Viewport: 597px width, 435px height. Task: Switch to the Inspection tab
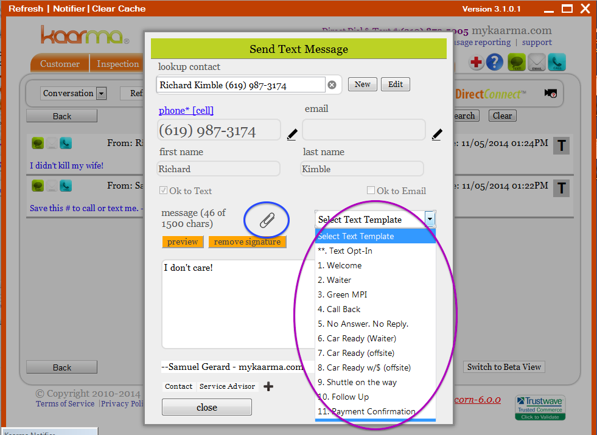pos(117,63)
